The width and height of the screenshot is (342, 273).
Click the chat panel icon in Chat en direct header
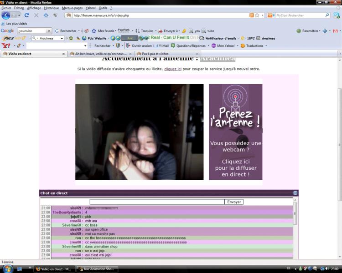(295, 193)
